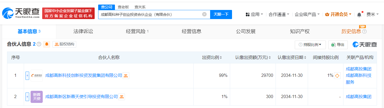Clear the search box text
The width and height of the screenshot is (384, 108).
coord(204,14)
